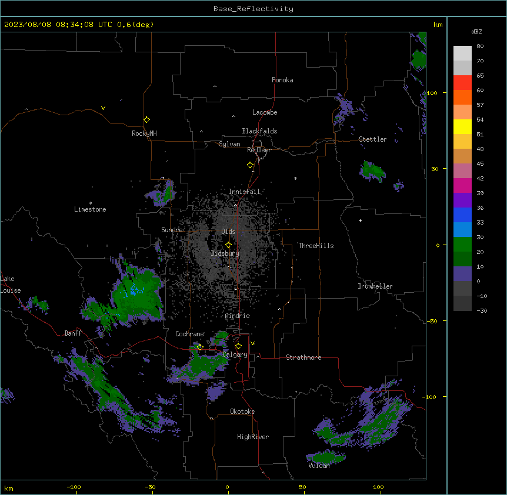The height and width of the screenshot is (495, 507).
Task: Select the yellow diamond marker south of RedDeer
Action: point(250,165)
